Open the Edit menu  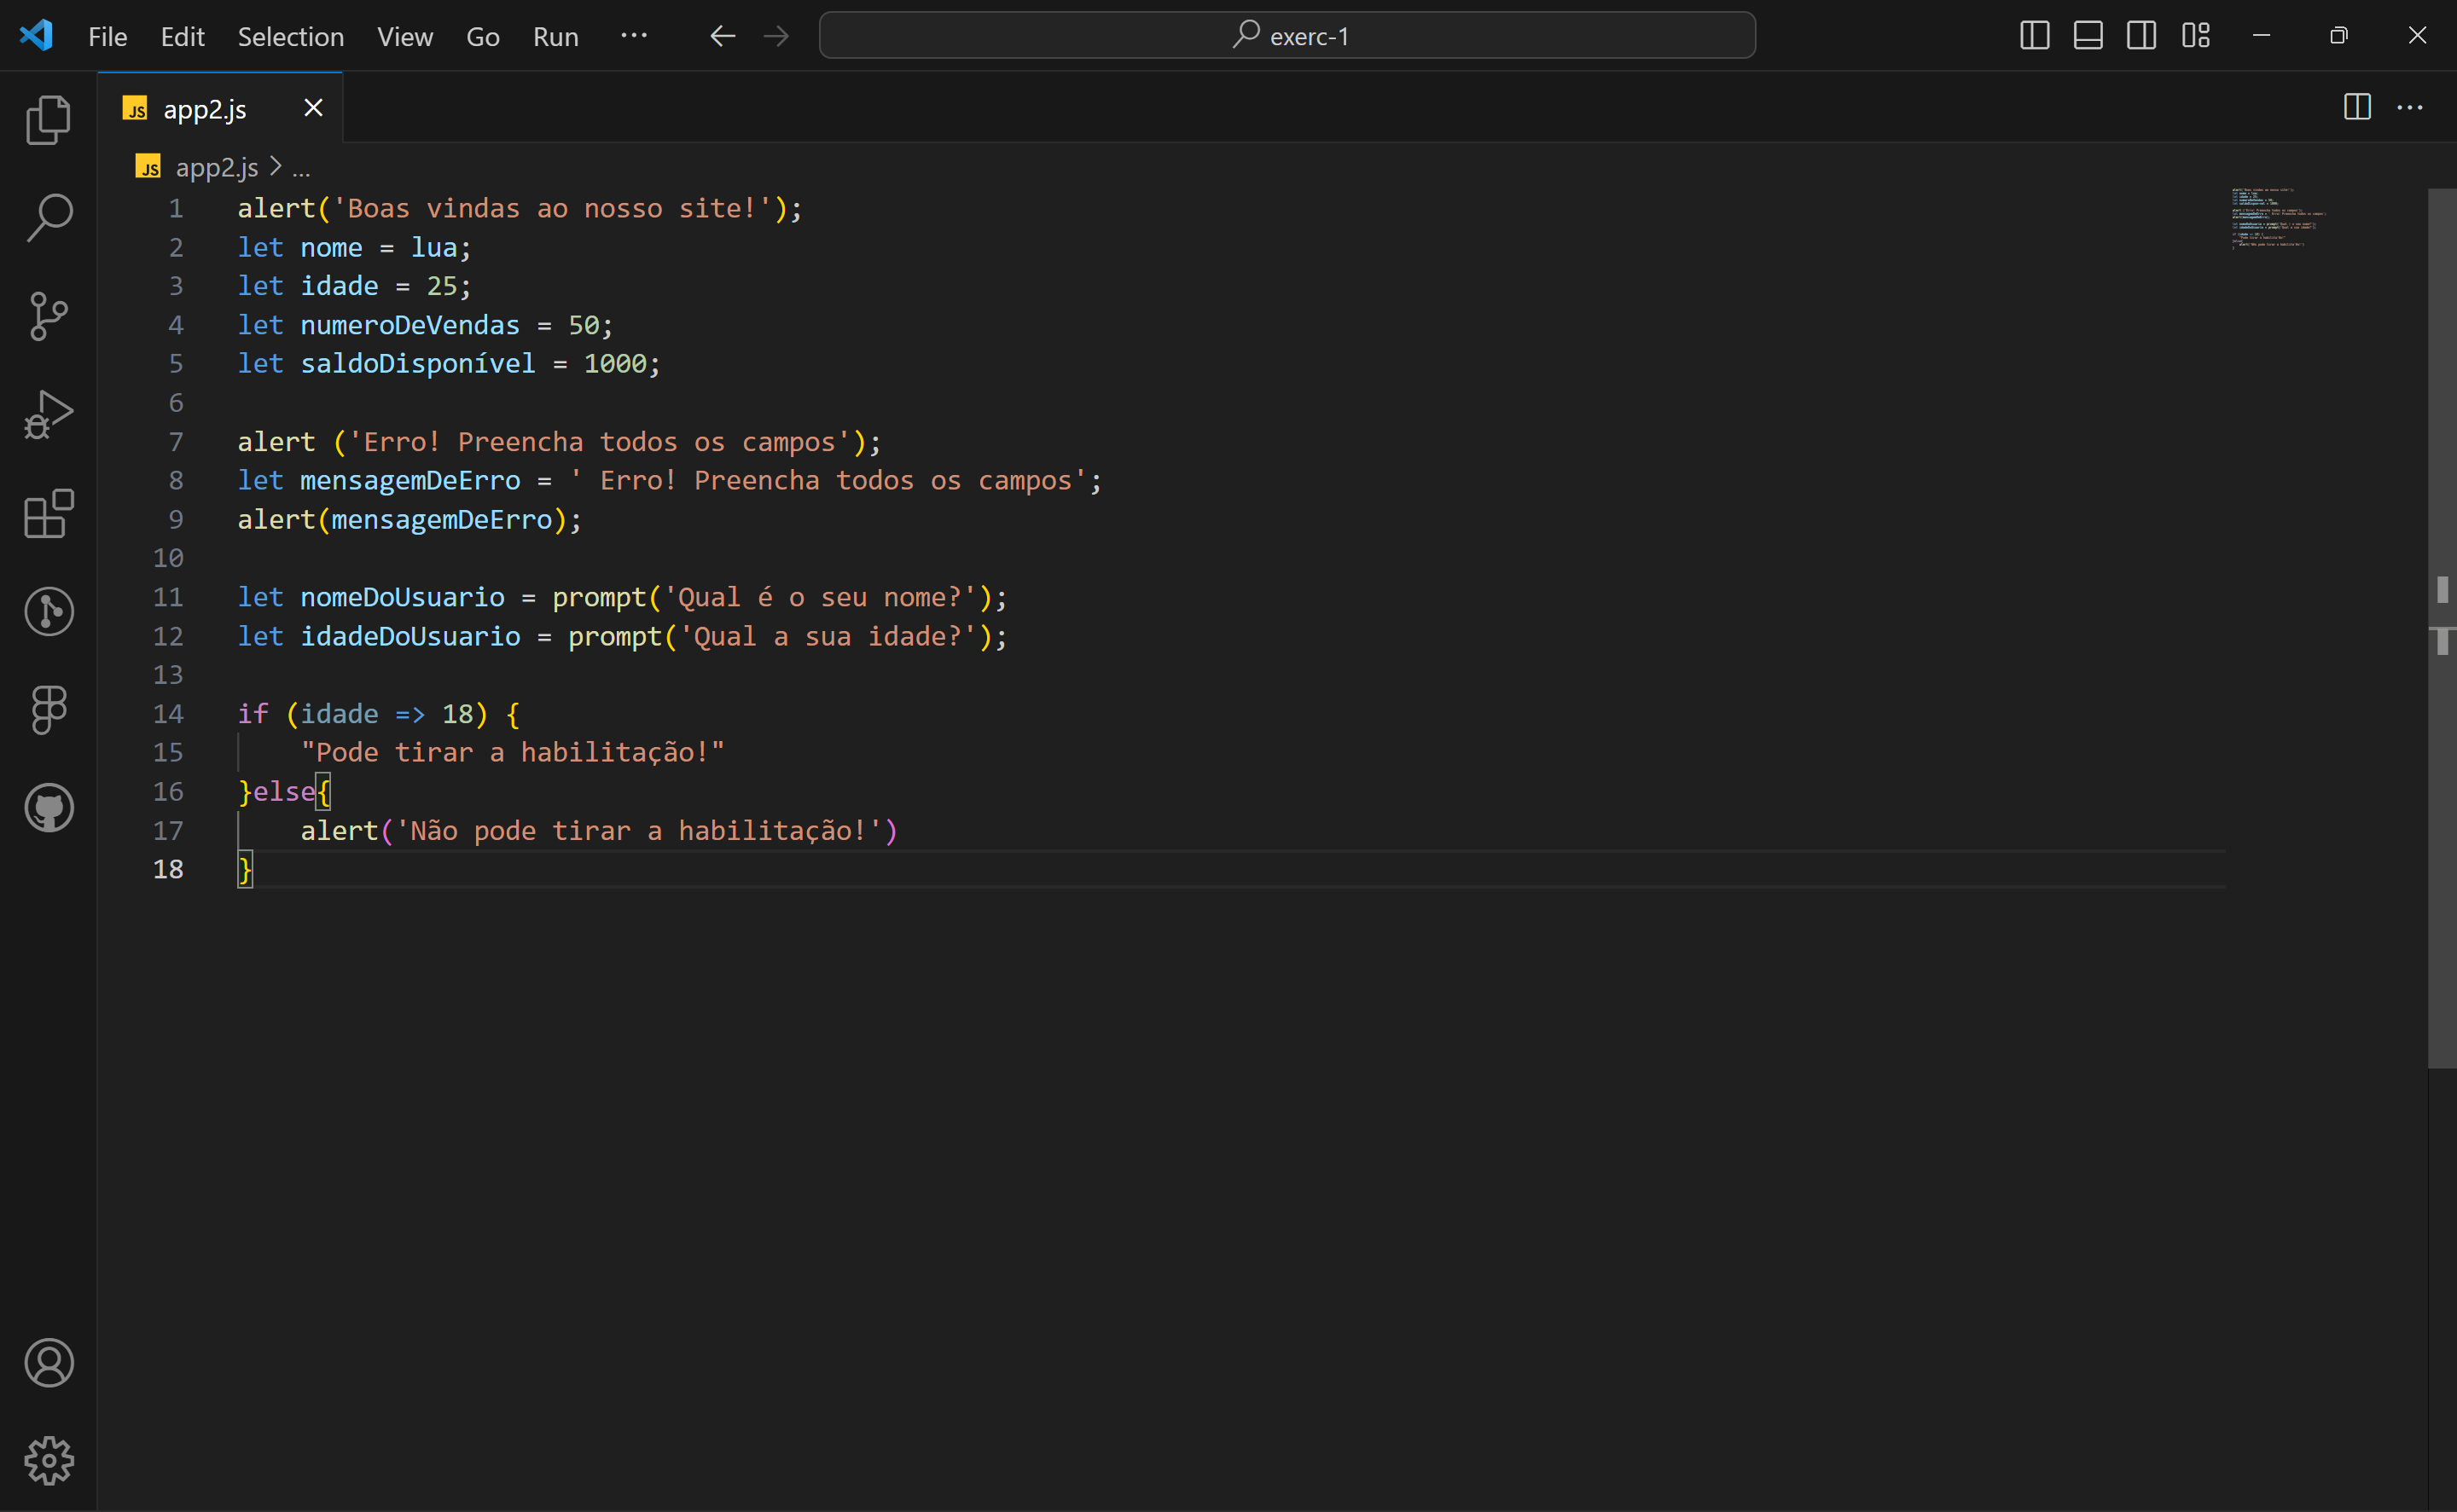click(x=182, y=37)
